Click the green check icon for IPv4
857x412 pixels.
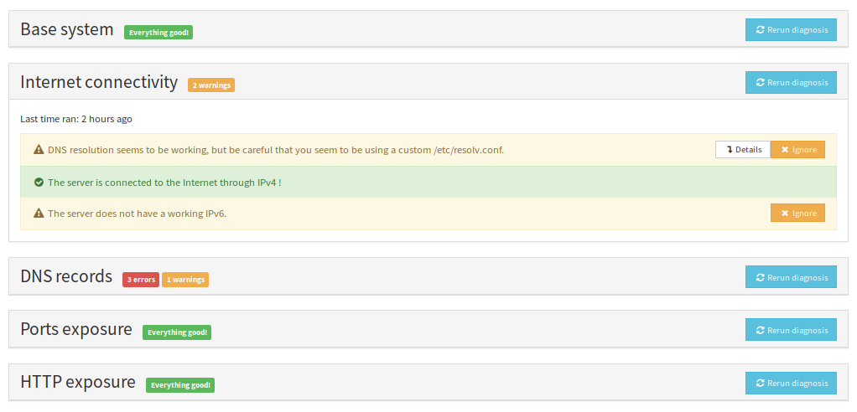[x=39, y=182]
